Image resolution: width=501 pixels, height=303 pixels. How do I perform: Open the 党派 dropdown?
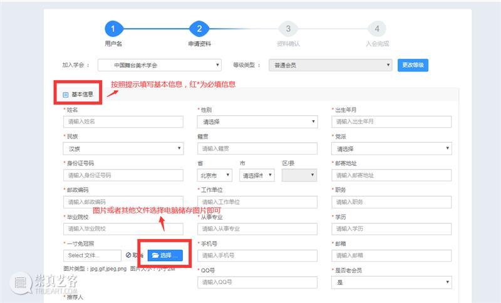pyautogui.click(x=391, y=148)
